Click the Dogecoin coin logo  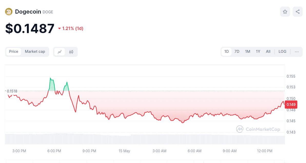coord(9,12)
